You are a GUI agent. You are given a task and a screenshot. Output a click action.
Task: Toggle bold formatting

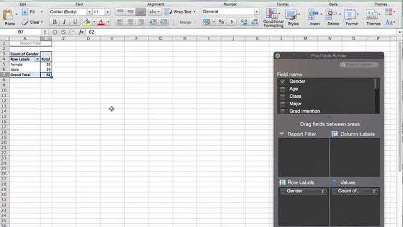pos(55,22)
